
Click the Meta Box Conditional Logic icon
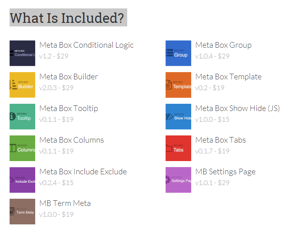click(22, 53)
